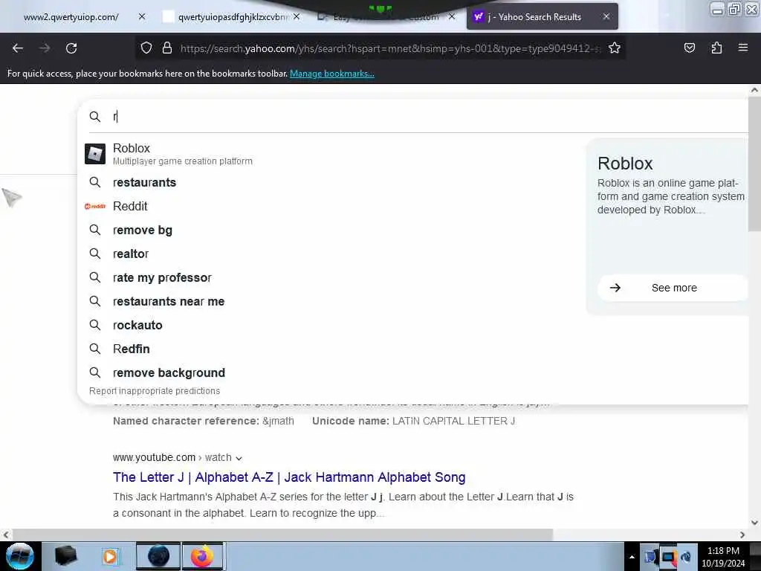761x571 pixels.
Task: Click the magnifier beside 'restaurants'
Action: [95, 183]
